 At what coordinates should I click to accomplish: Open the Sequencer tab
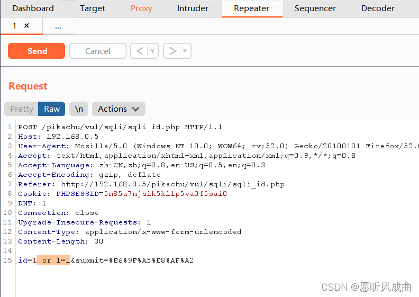[315, 8]
